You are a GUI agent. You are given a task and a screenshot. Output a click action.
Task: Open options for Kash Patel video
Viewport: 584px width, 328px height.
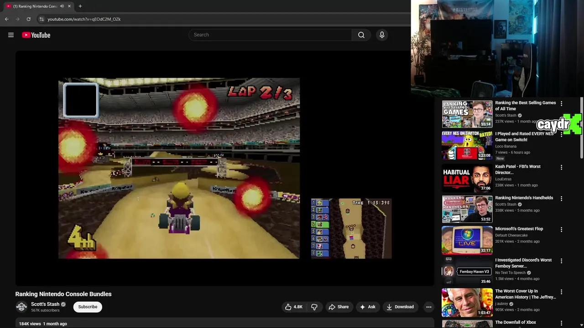coord(561,168)
